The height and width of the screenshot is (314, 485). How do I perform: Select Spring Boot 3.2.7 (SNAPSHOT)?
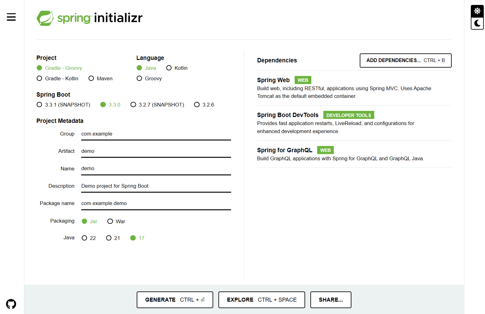[x=157, y=105]
